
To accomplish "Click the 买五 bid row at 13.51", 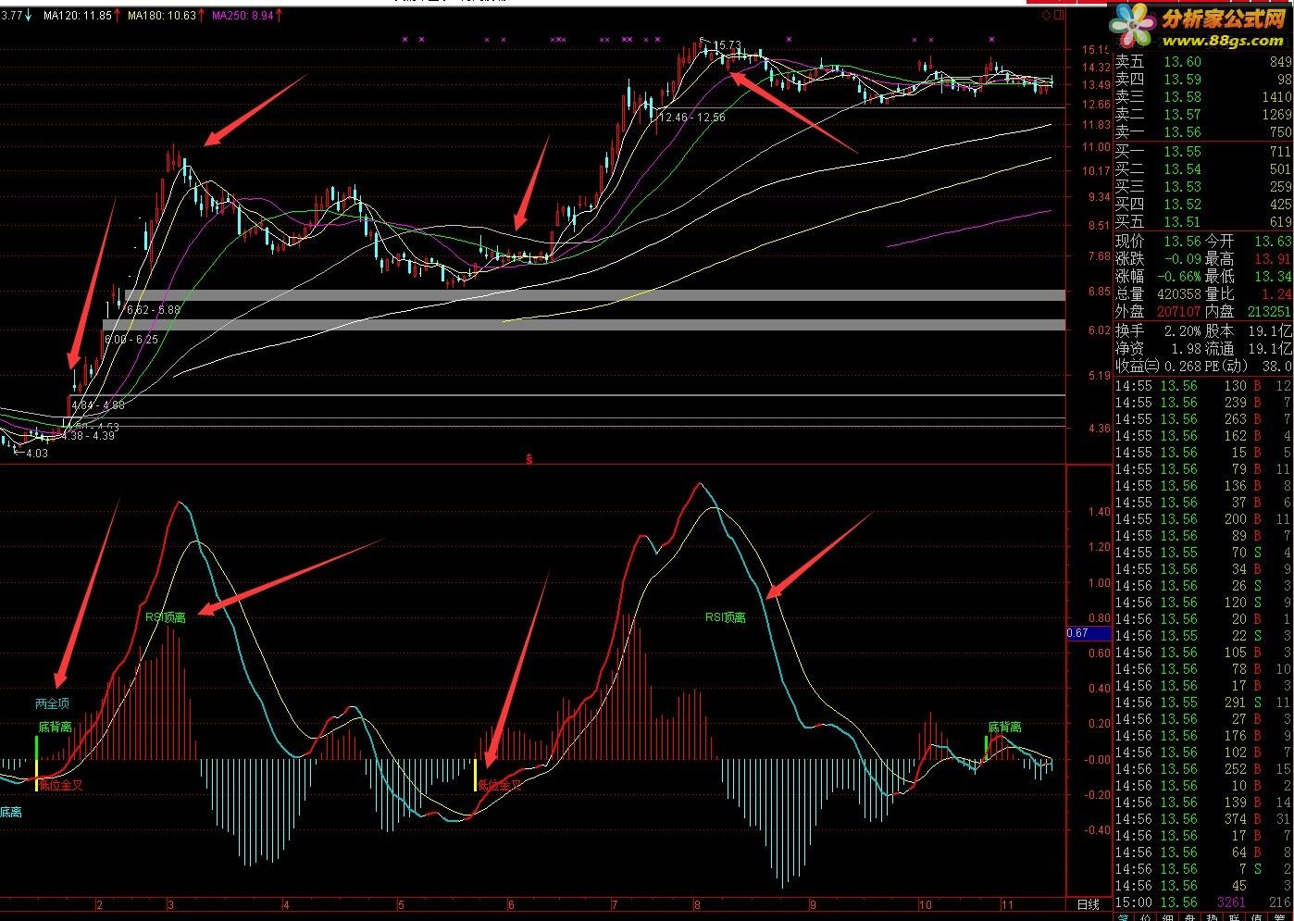I will (x=1203, y=222).
